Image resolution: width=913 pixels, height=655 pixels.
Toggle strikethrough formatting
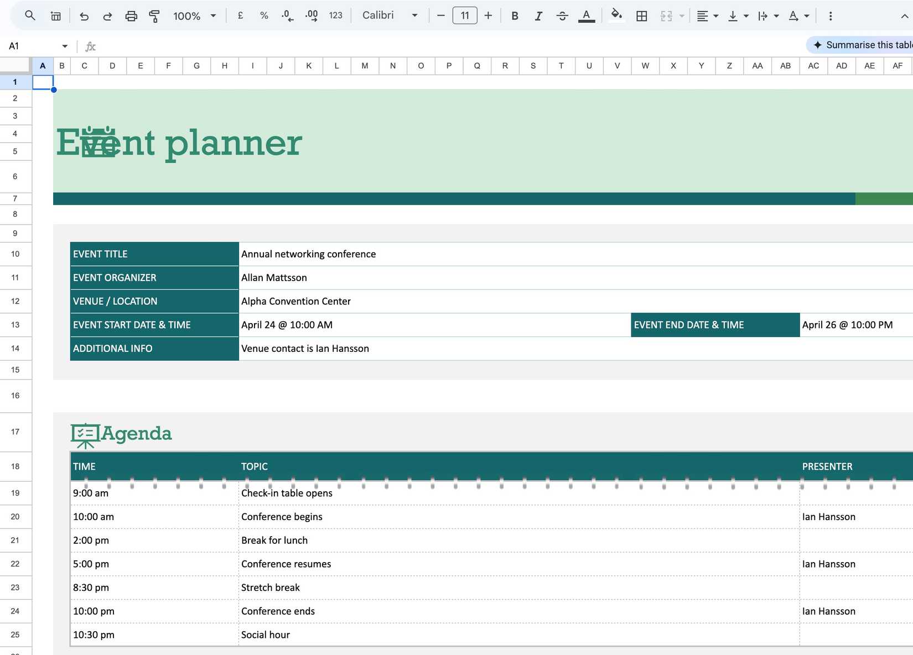tap(562, 15)
